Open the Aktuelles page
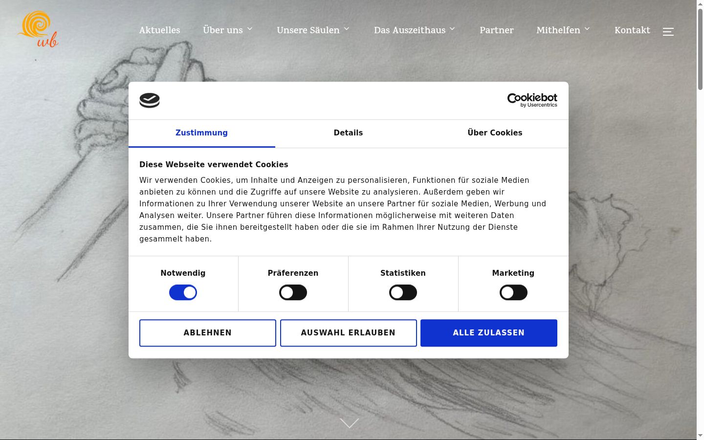The width and height of the screenshot is (704, 440). click(159, 30)
